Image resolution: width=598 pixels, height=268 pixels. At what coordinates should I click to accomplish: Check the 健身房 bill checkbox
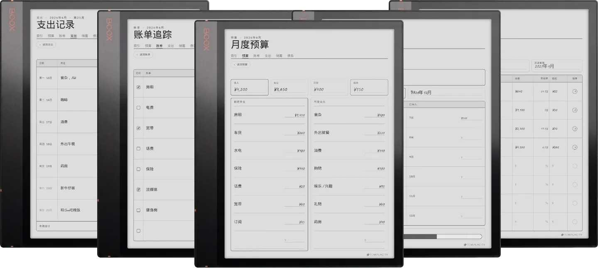pyautogui.click(x=138, y=210)
